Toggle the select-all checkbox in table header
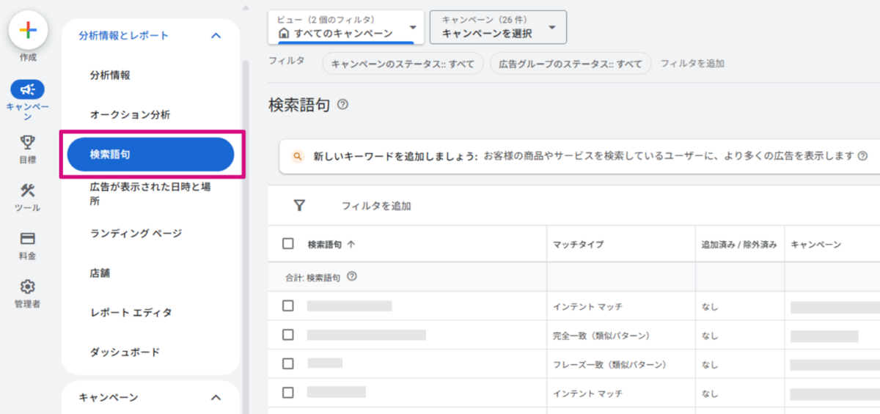Viewport: 880px width, 414px height. point(288,244)
